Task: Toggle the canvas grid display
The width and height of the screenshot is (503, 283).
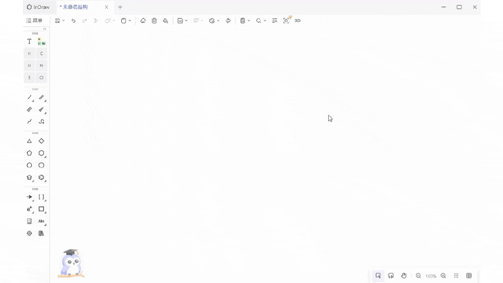Action: pyautogui.click(x=469, y=276)
